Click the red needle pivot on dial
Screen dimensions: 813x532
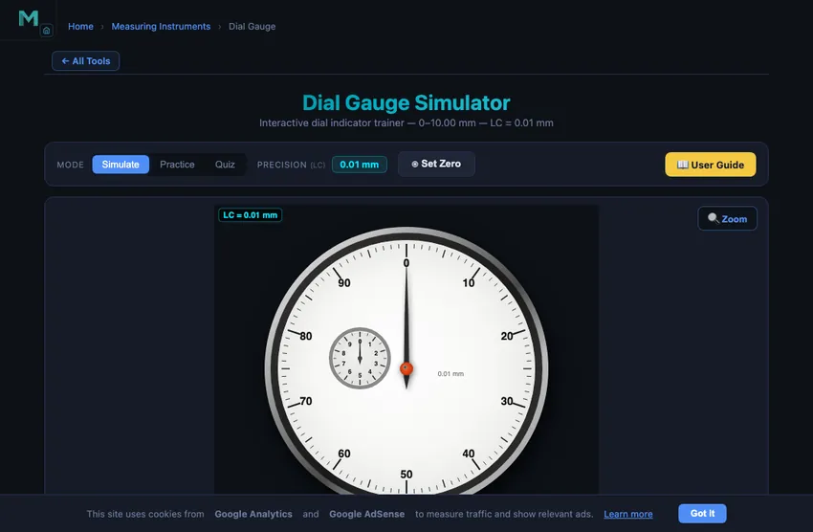coord(406,368)
